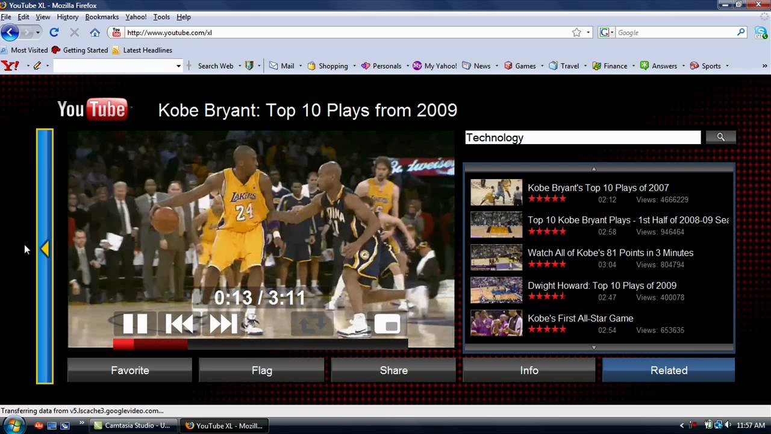
Task: Open Yahoo Mail toolbar button
Action: (282, 66)
